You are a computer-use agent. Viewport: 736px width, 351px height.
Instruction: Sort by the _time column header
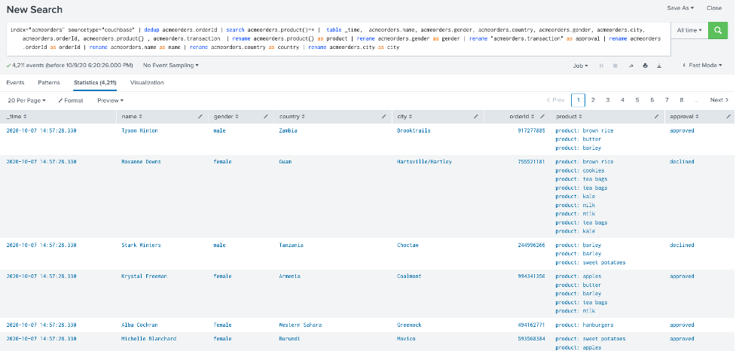pos(17,117)
